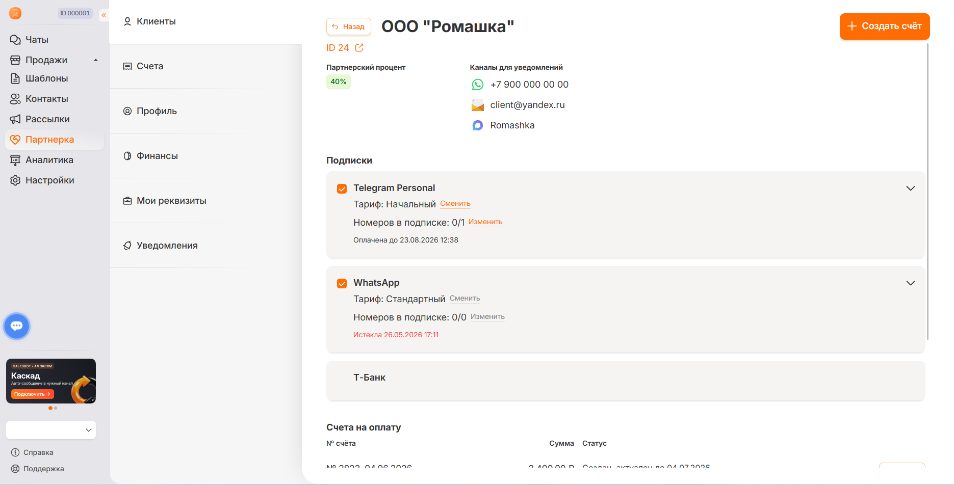Expand the WhatsApp subscription chevron
Viewport: 954px width, 485px height.
(911, 283)
